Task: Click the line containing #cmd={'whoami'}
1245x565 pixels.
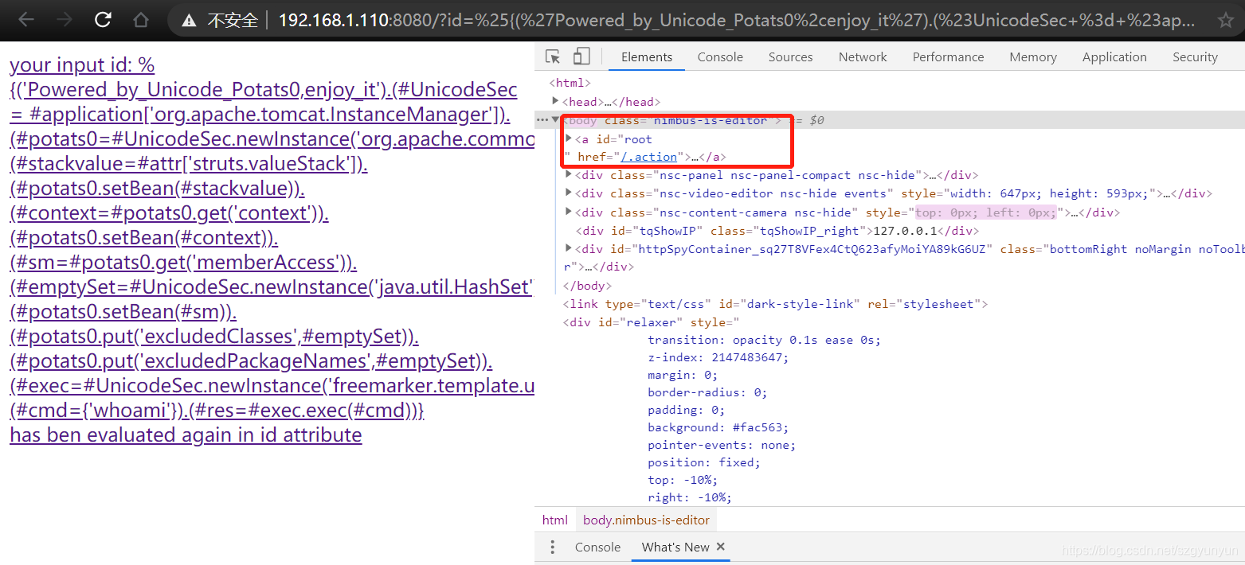Action: click(217, 411)
